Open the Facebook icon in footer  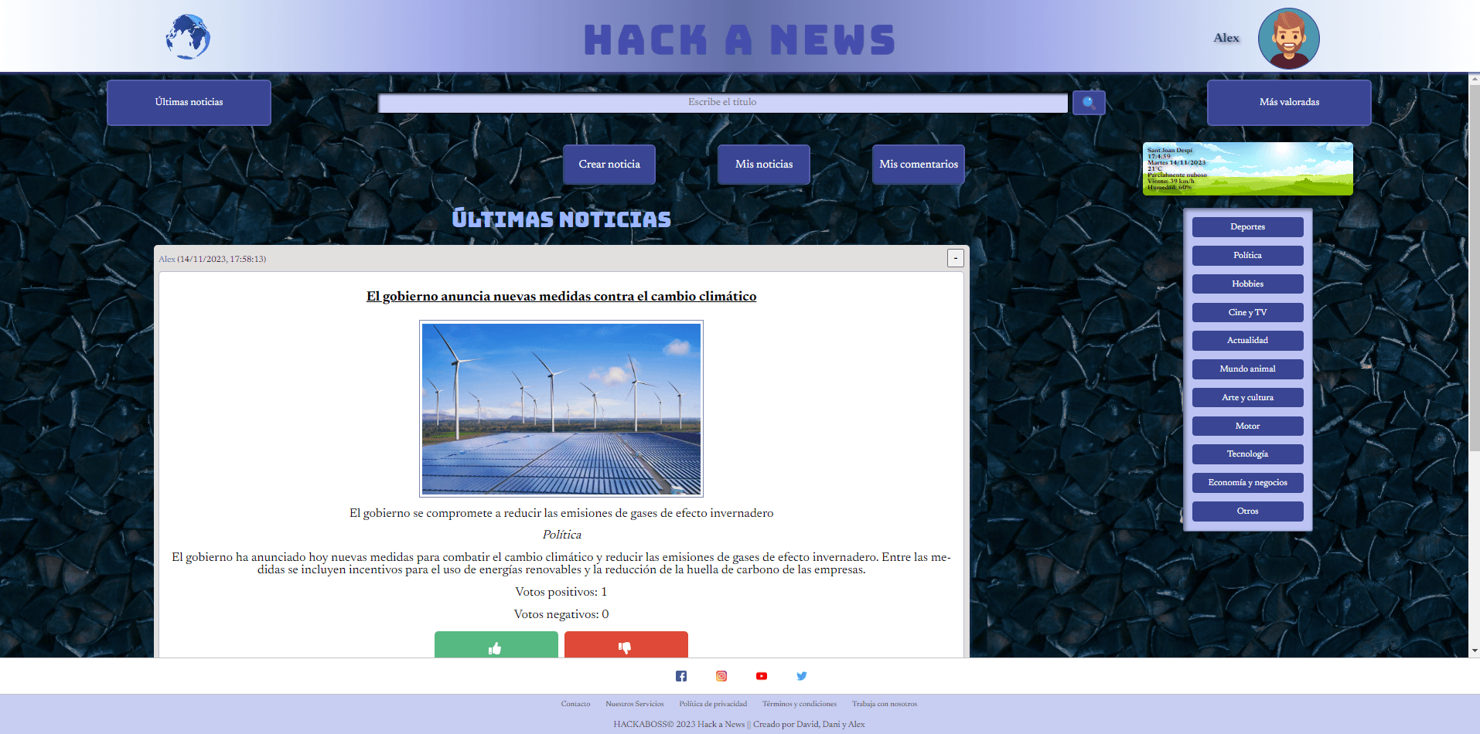681,676
